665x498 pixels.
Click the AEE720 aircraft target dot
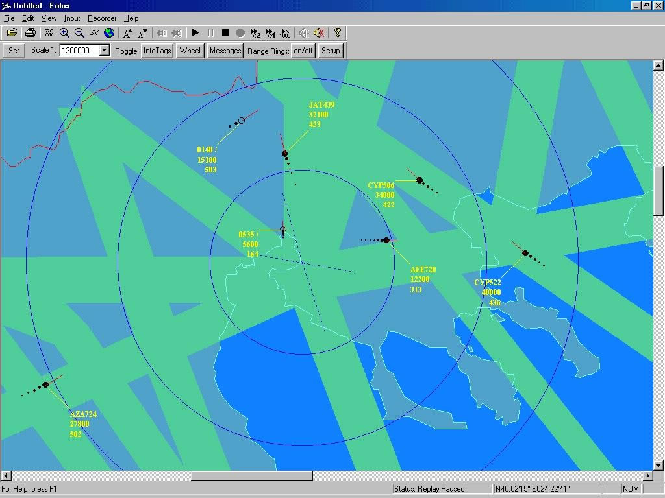click(x=386, y=240)
